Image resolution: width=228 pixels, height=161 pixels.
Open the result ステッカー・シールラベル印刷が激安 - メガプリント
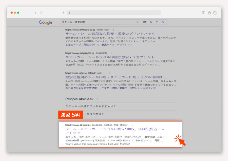[x=110, y=57]
